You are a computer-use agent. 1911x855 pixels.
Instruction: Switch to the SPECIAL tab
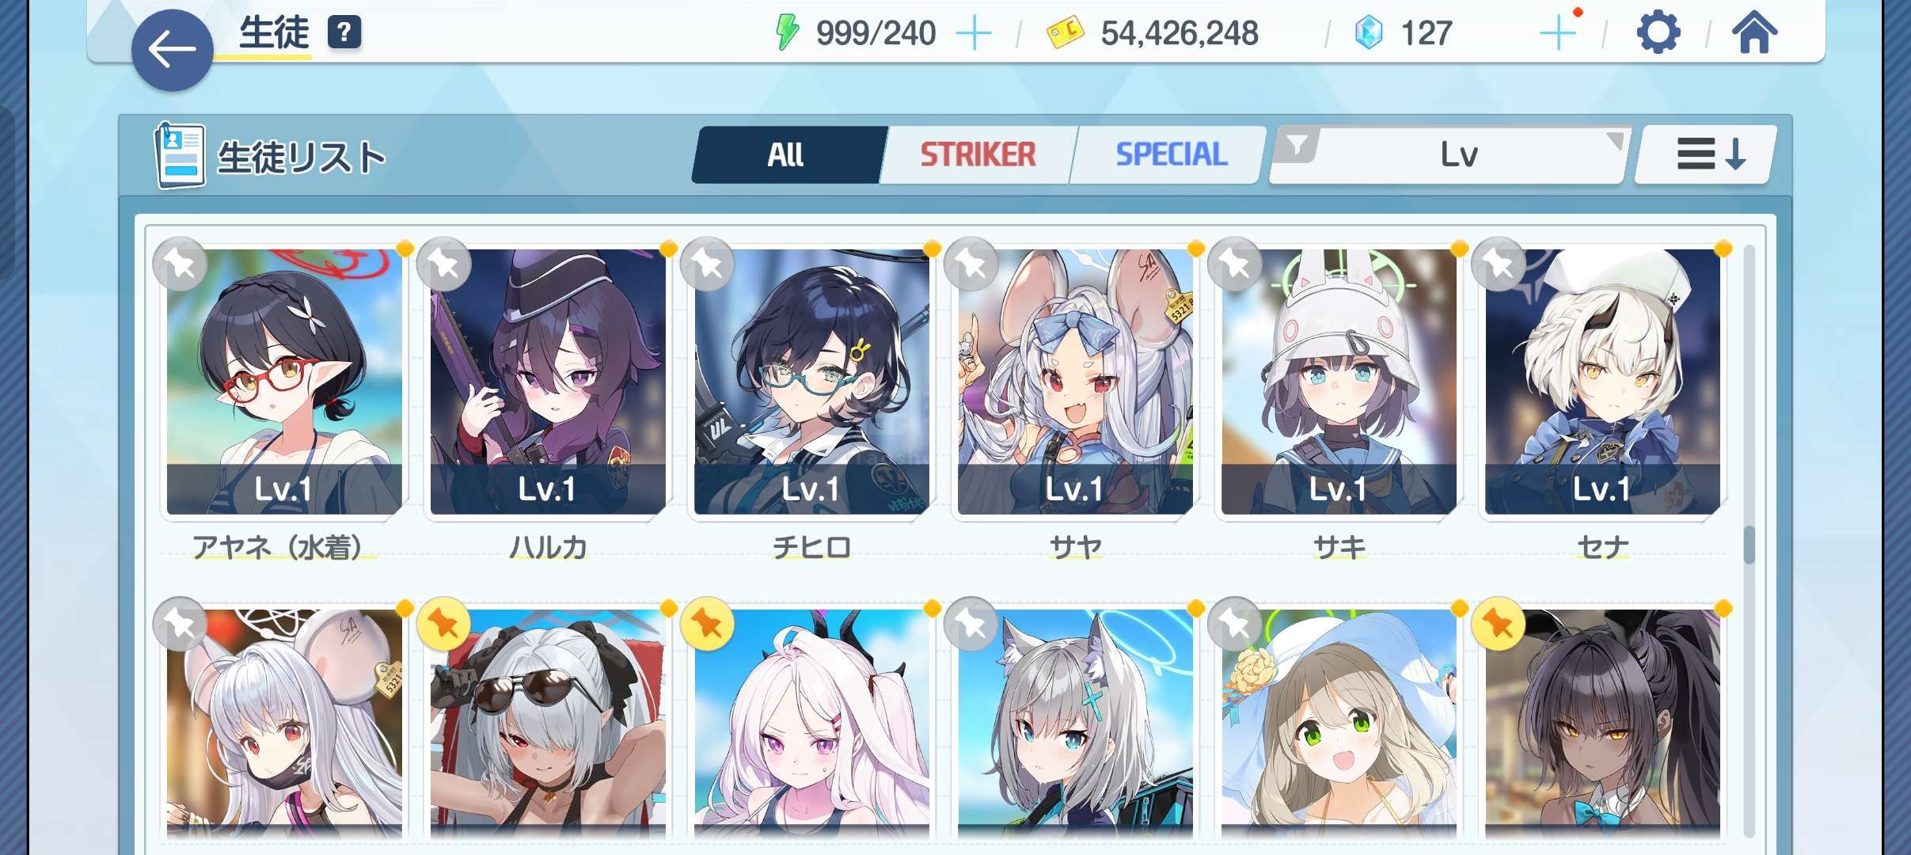[x=1170, y=154]
